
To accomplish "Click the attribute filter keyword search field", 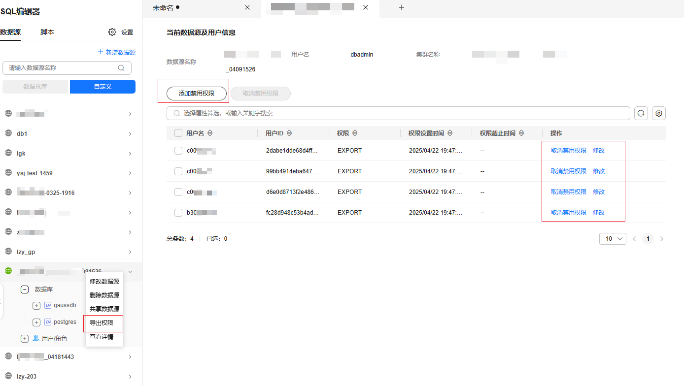I will (x=398, y=113).
